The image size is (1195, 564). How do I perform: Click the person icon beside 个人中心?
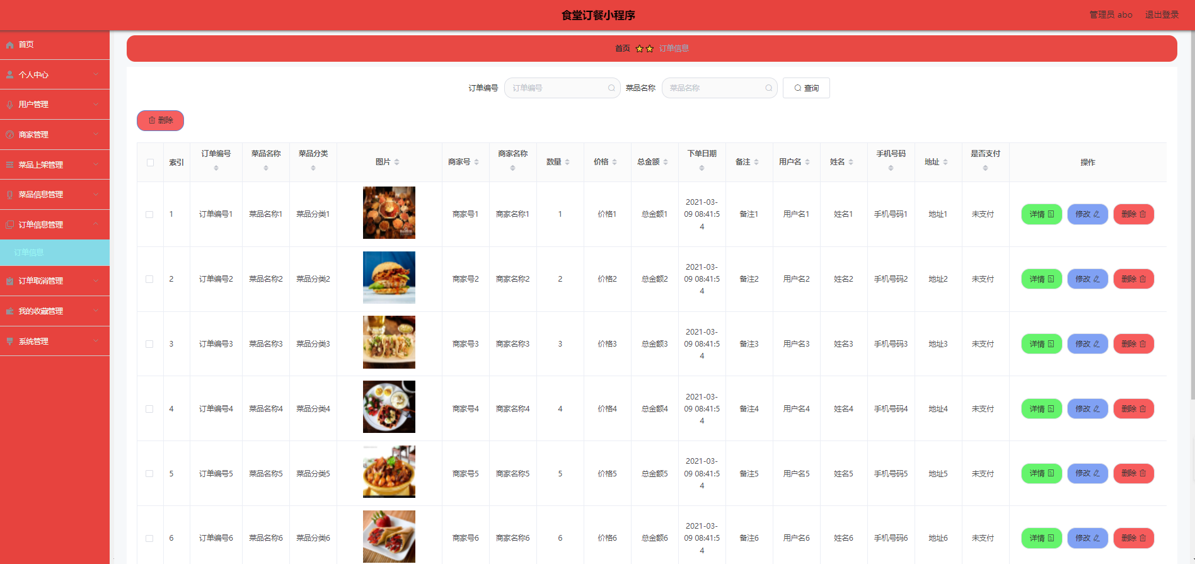pyautogui.click(x=9, y=74)
